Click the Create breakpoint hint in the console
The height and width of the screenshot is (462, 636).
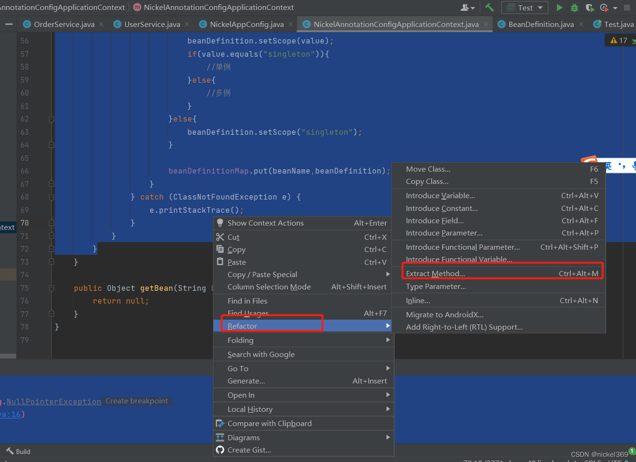(137, 401)
